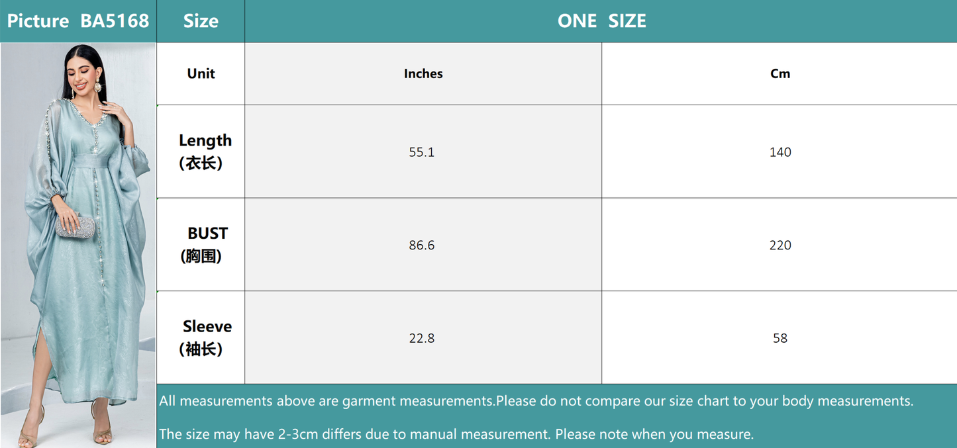The image size is (957, 448).
Task: Click the 58 sleeve cm value
Action: tap(780, 337)
